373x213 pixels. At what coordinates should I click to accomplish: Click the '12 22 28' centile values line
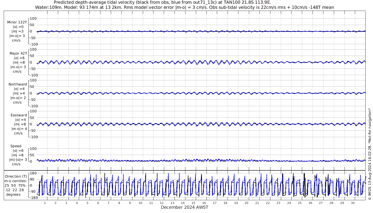pyautogui.click(x=15, y=190)
